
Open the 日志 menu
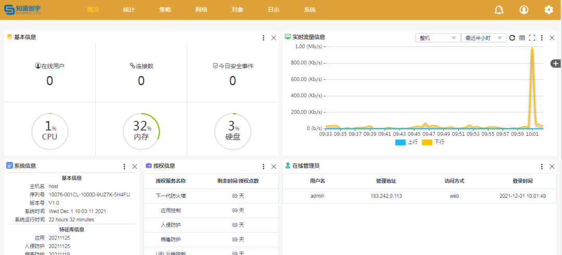point(274,10)
